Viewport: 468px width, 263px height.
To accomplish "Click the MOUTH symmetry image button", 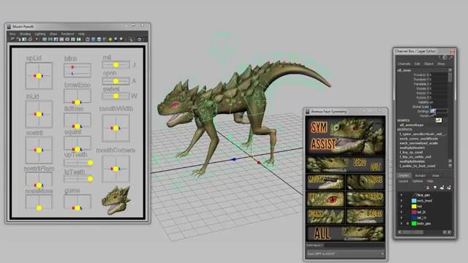I will (x=325, y=182).
